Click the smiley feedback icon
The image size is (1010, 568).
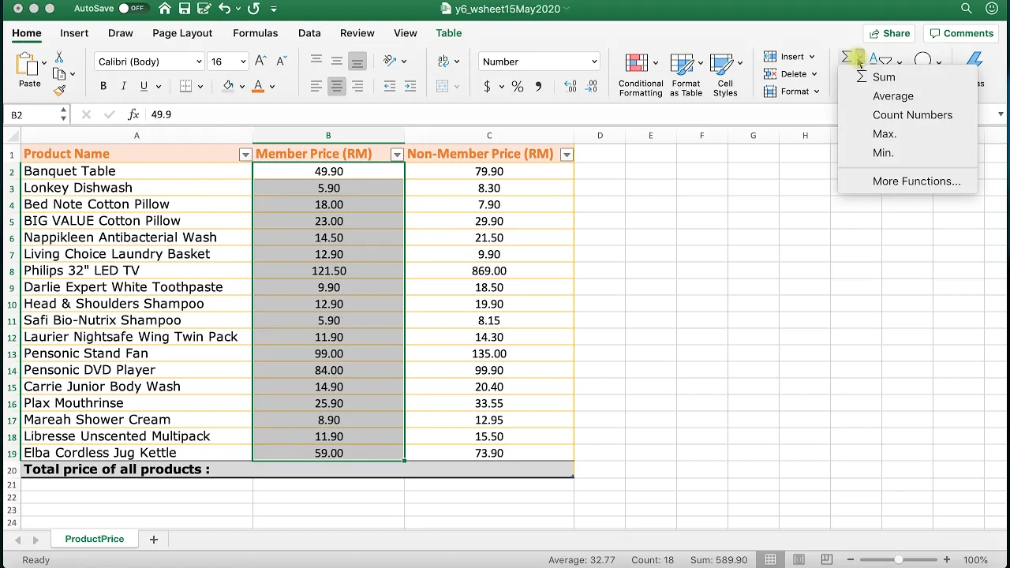point(992,9)
